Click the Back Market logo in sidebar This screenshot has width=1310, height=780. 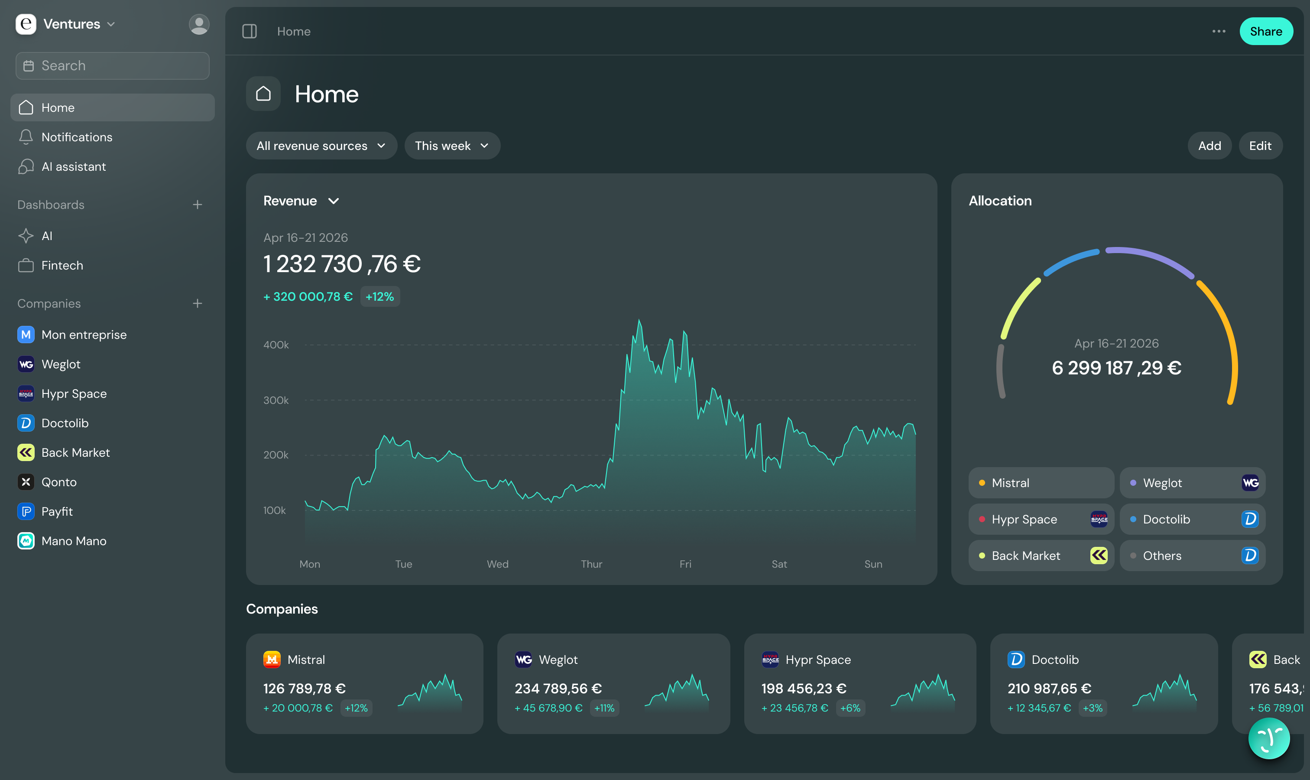26,452
